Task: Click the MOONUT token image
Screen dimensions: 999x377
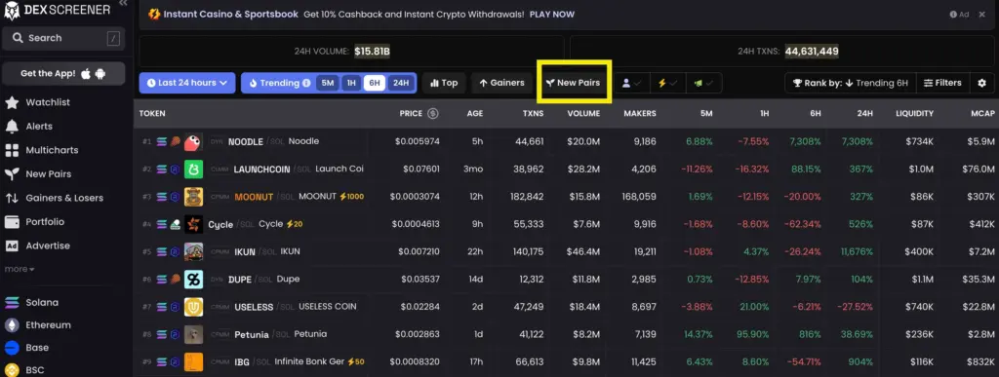Action: coord(194,197)
